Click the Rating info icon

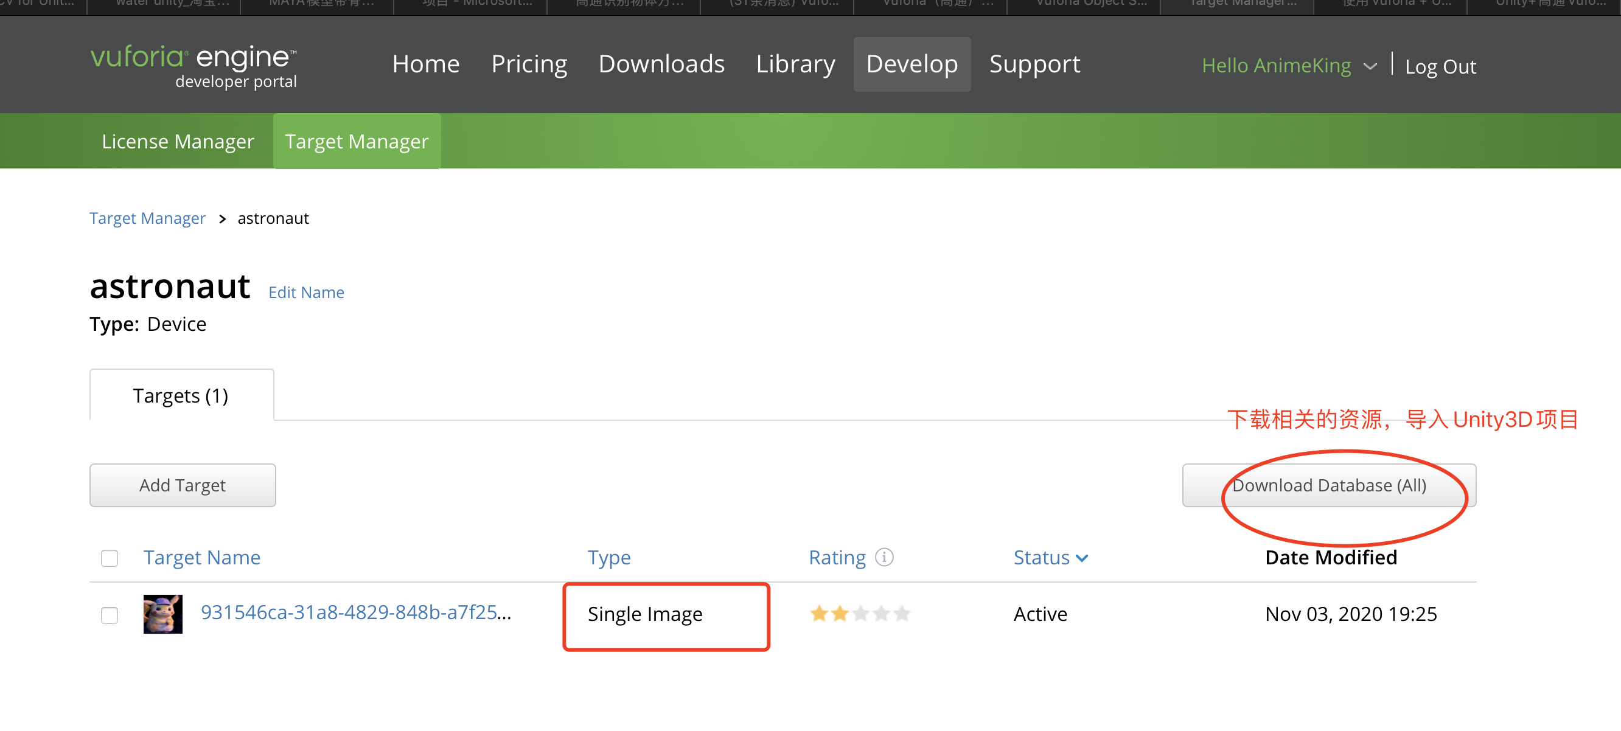point(884,557)
